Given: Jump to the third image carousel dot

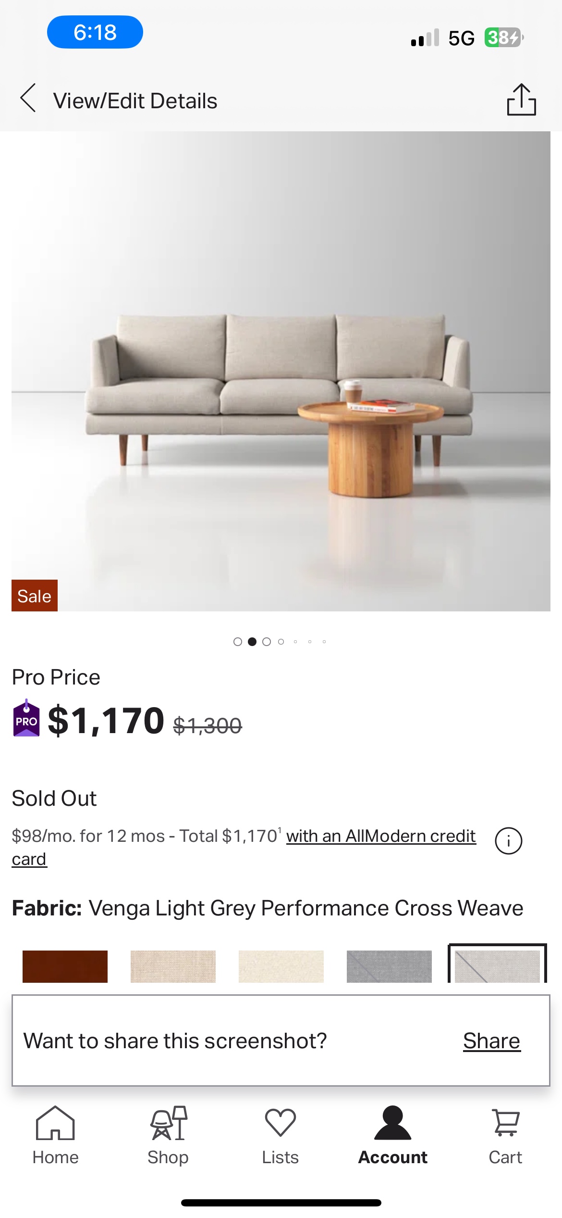Looking at the screenshot, I should pyautogui.click(x=267, y=642).
